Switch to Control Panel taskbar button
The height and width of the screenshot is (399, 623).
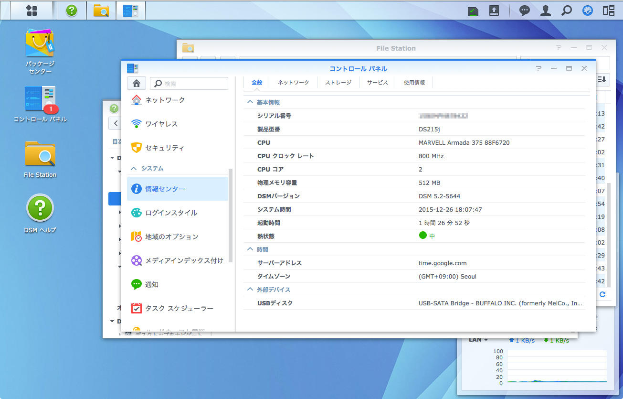[x=131, y=11]
